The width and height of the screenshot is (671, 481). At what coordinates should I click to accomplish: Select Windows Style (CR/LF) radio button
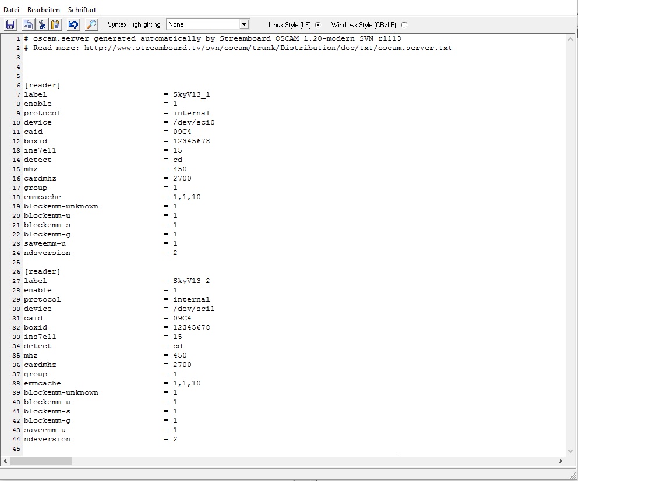click(x=404, y=25)
